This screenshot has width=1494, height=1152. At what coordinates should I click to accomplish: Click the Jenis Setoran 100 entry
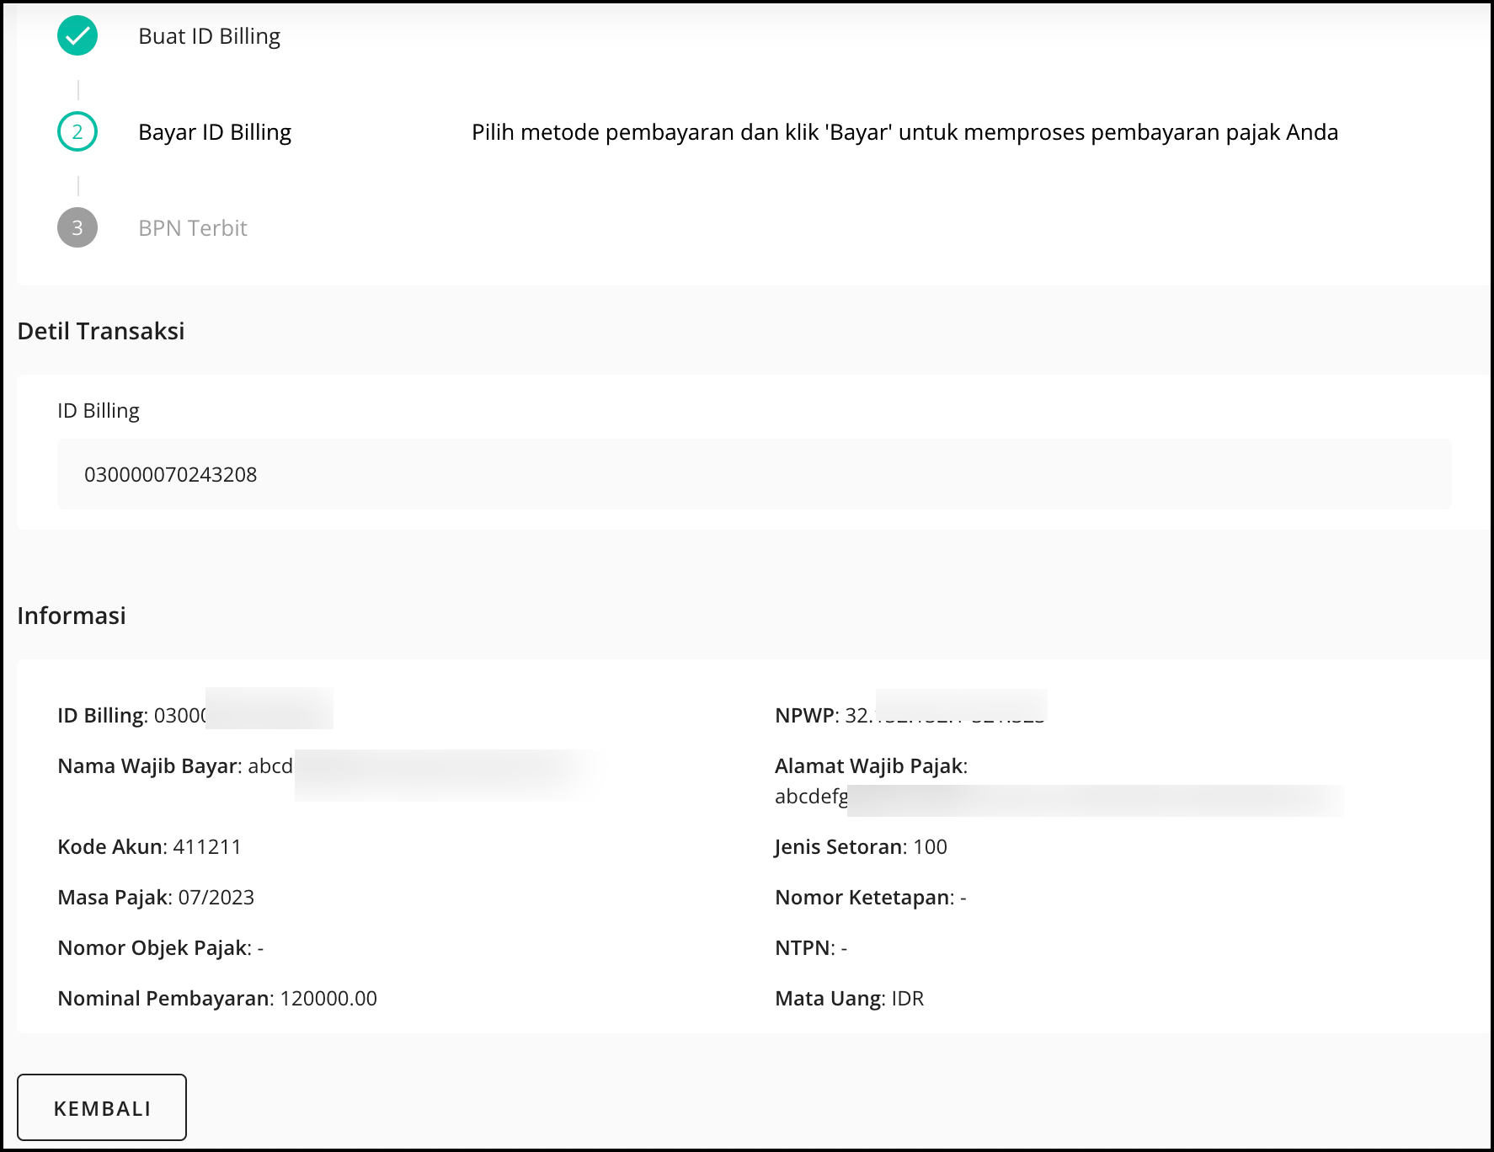861,847
